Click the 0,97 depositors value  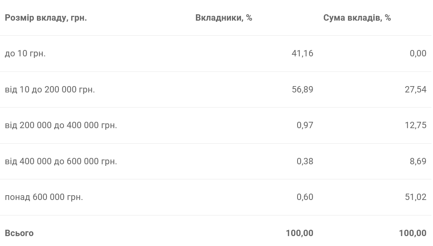(305, 125)
